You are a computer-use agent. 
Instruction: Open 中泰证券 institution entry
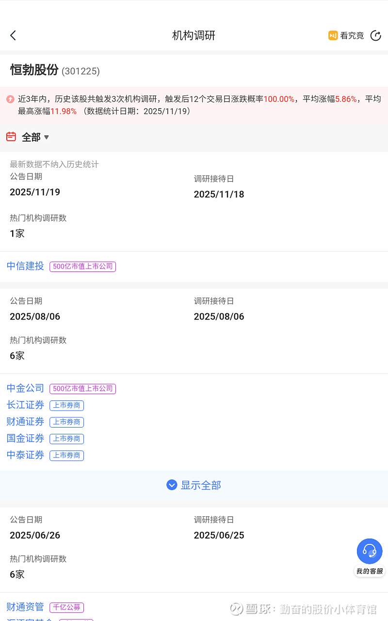click(x=25, y=455)
